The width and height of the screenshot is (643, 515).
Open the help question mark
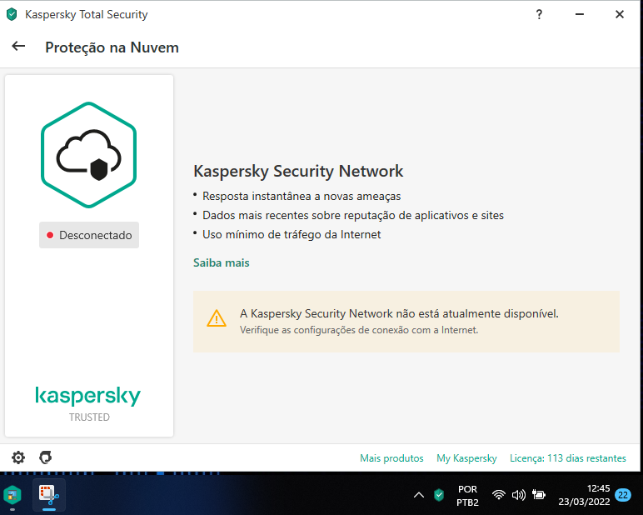tap(539, 14)
